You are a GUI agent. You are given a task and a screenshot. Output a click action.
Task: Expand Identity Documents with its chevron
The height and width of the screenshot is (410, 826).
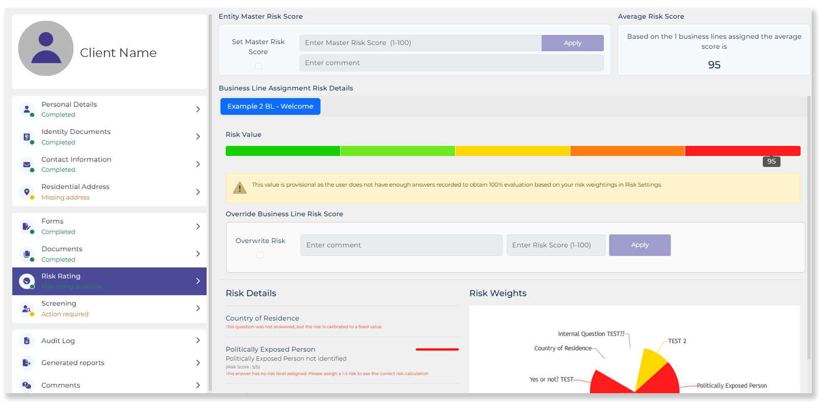[x=198, y=136]
